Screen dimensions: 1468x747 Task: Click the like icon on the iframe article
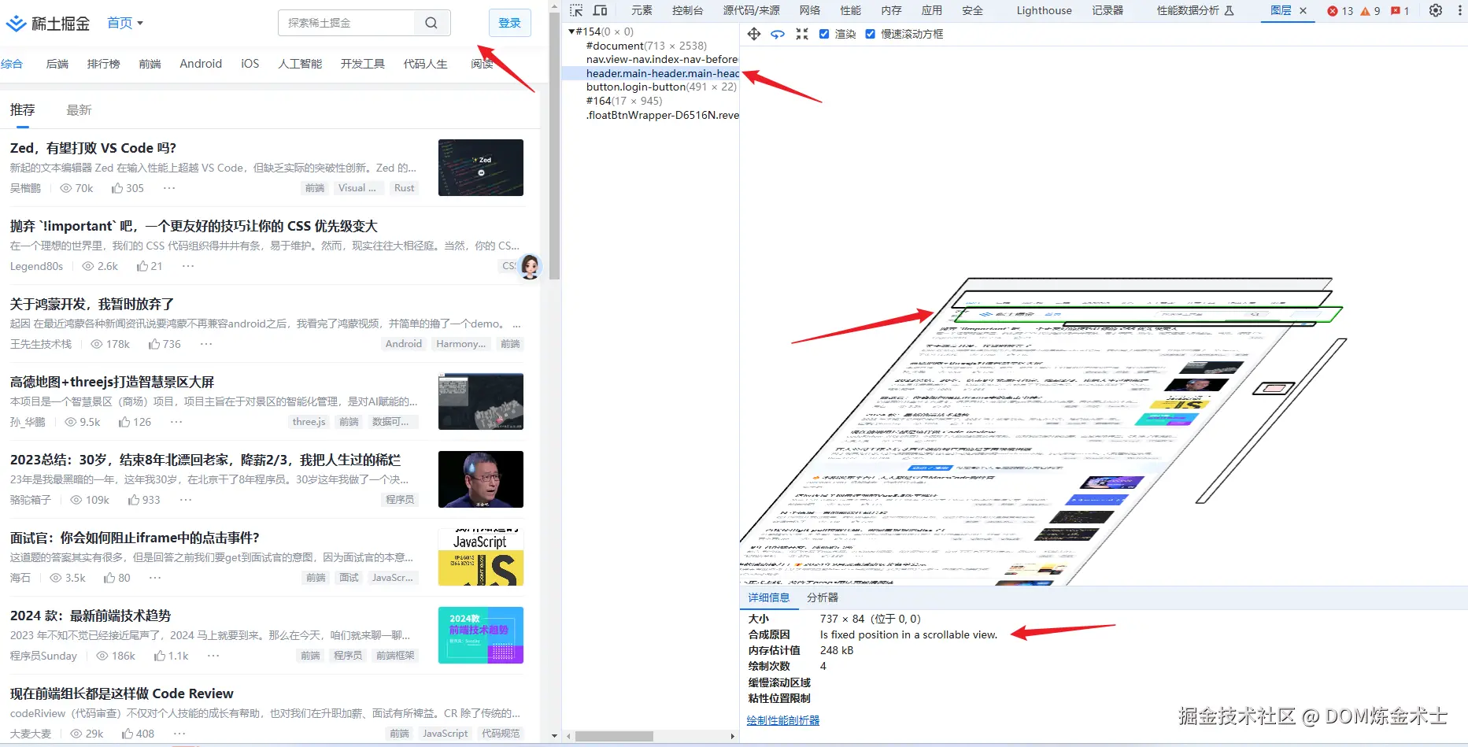109,578
